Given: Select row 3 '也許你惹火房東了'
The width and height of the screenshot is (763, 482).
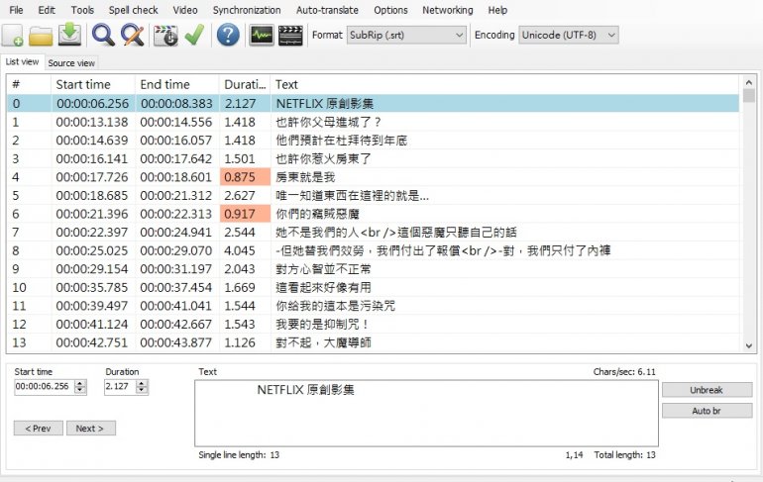Looking at the screenshot, I should [373, 159].
